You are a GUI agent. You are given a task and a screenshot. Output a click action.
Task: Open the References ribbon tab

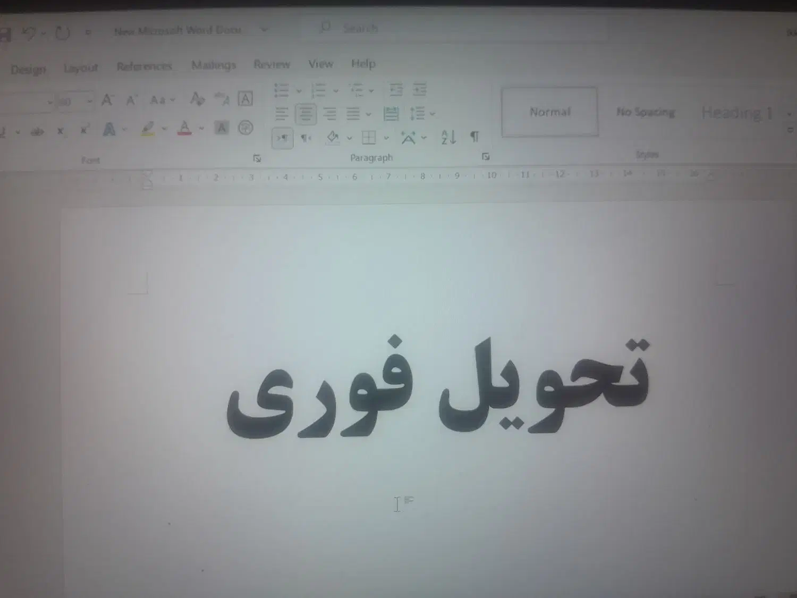point(144,66)
